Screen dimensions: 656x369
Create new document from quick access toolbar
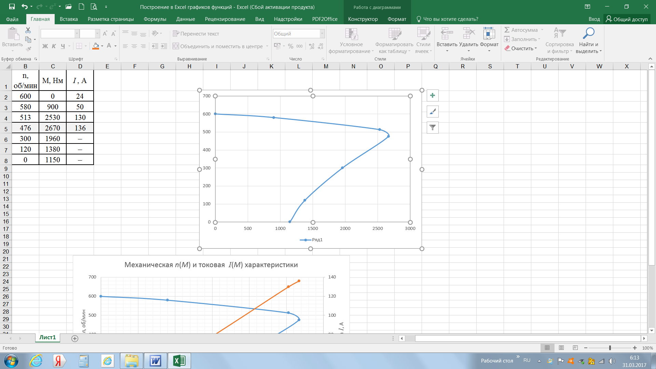click(81, 6)
